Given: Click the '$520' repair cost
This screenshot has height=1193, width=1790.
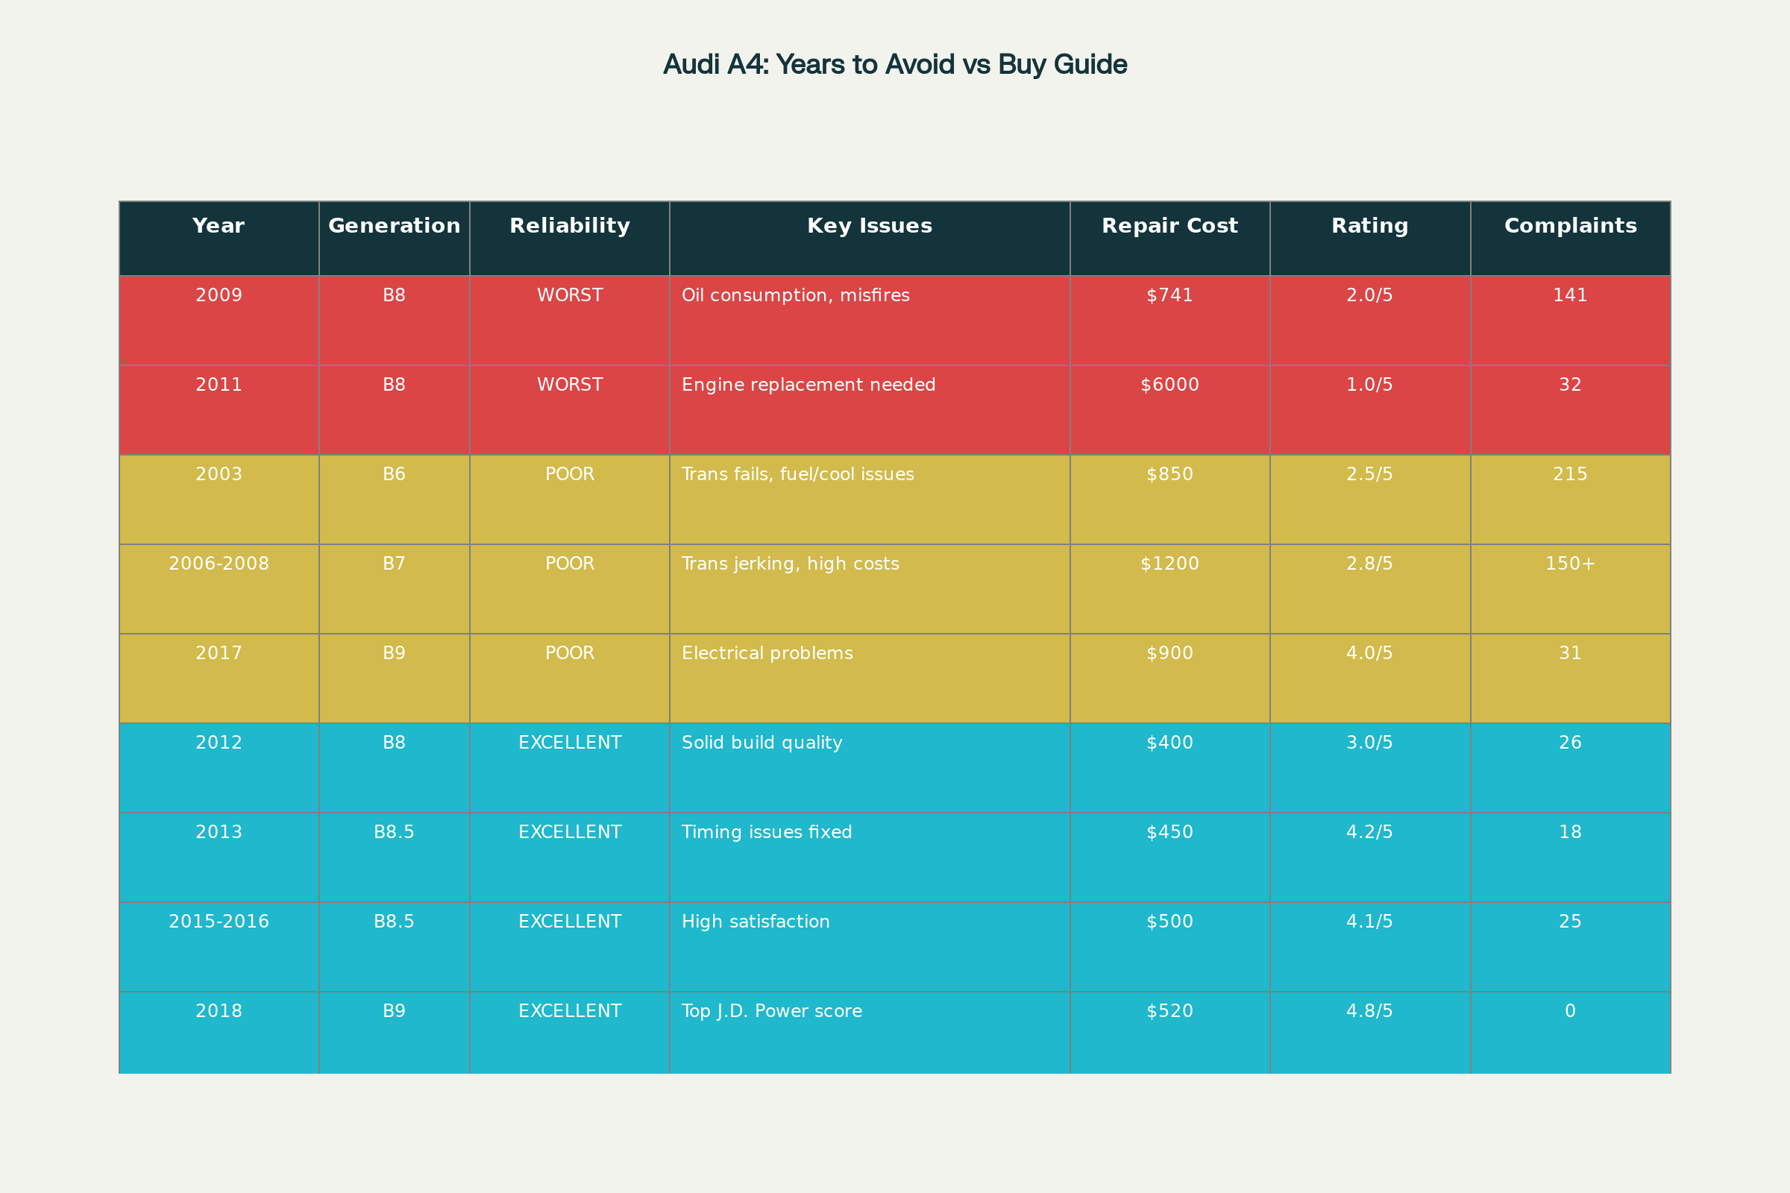Looking at the screenshot, I should point(1169,1011).
